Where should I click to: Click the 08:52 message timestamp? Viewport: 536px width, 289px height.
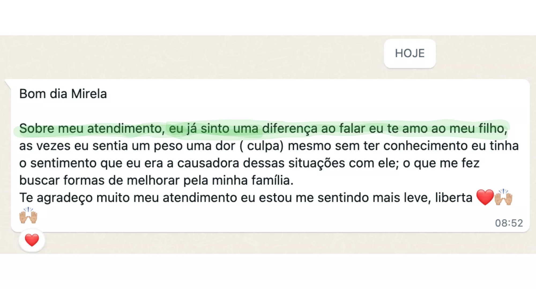[x=509, y=223]
